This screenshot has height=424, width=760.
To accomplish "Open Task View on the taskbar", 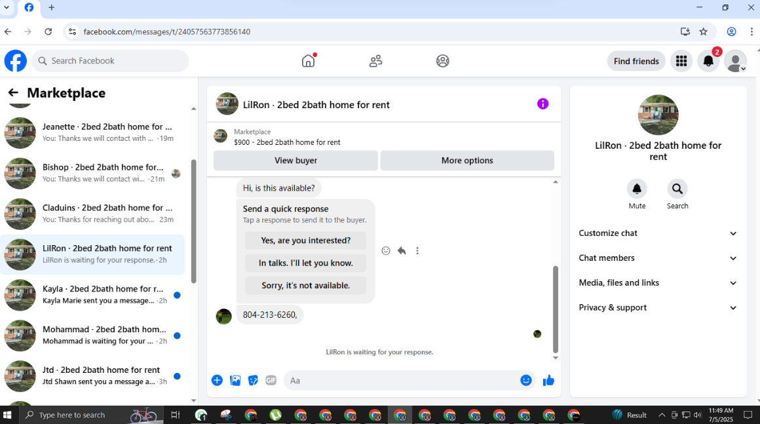I will click(176, 415).
